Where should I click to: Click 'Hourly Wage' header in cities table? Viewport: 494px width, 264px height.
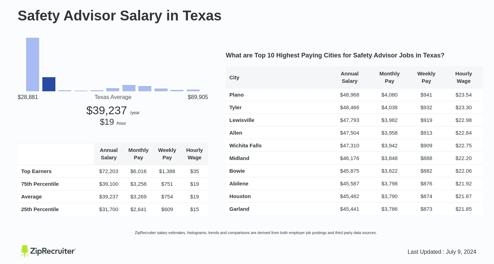pyautogui.click(x=464, y=77)
